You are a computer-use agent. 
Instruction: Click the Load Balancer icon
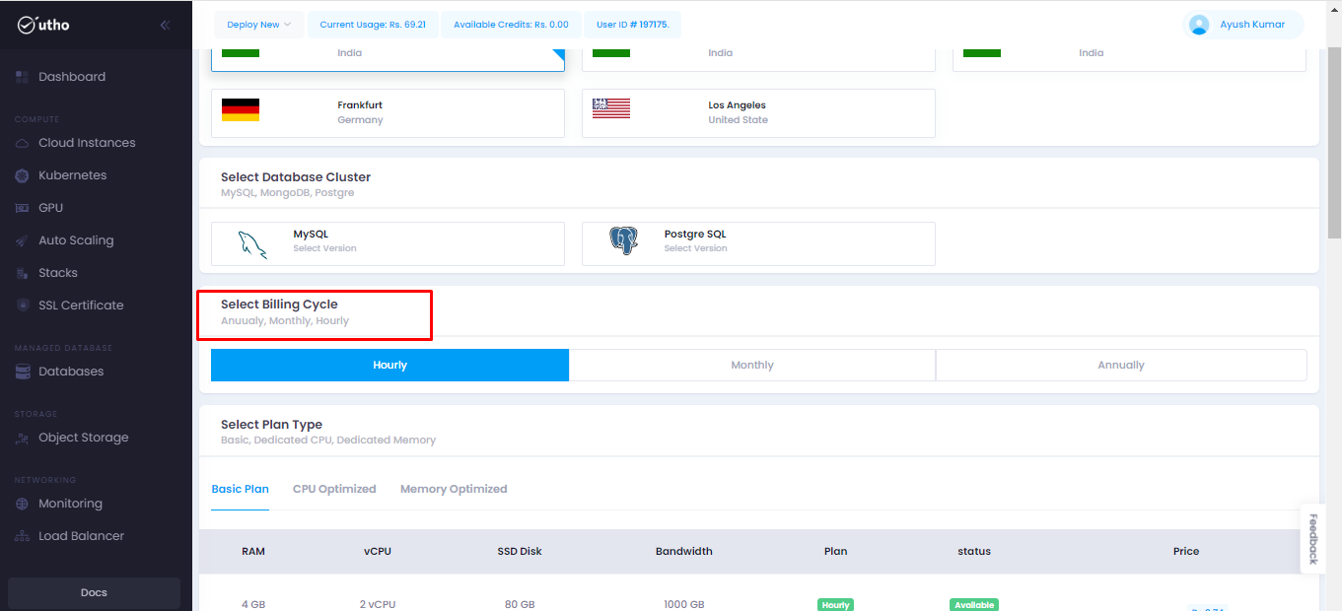[22, 536]
